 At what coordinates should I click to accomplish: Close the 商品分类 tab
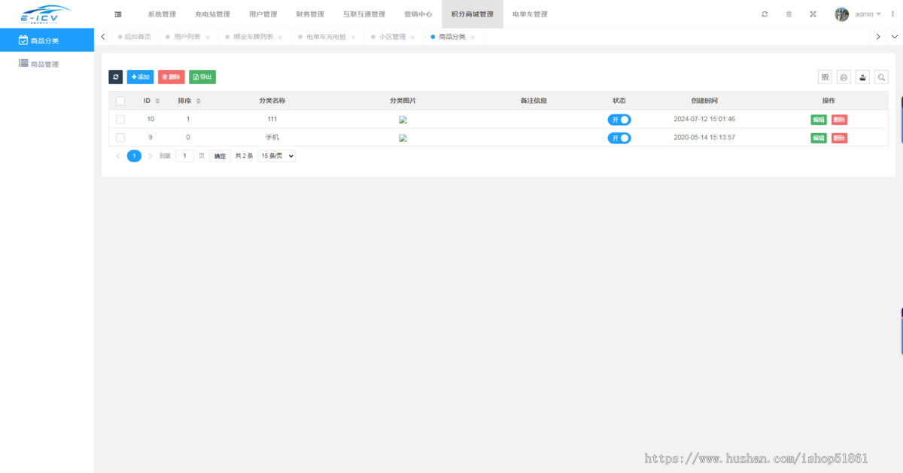[473, 37]
